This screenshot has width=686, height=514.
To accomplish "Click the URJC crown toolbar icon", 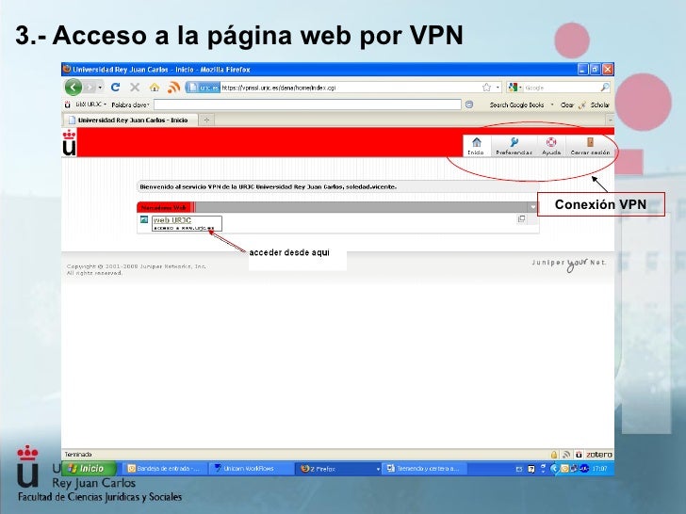I will pyautogui.click(x=68, y=104).
